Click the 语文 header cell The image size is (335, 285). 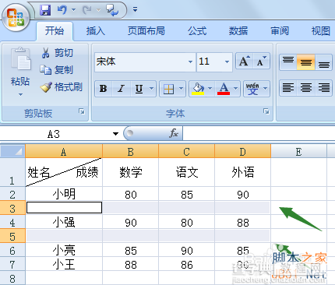(187, 172)
